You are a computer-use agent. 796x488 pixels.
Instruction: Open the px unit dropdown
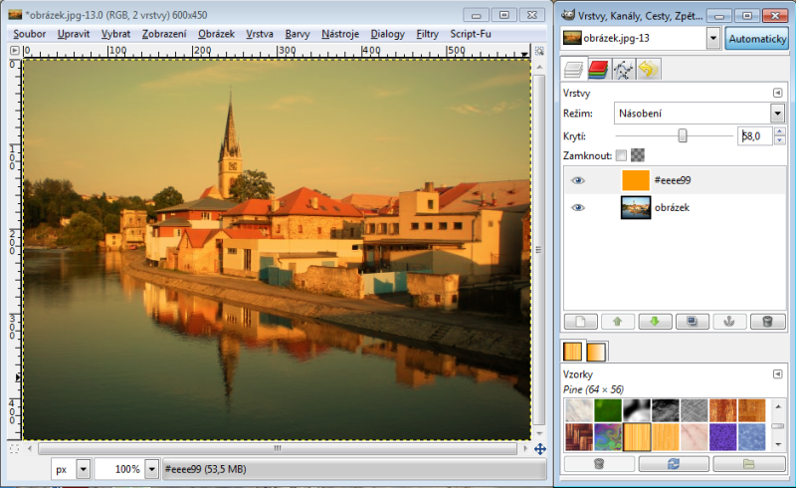click(83, 468)
